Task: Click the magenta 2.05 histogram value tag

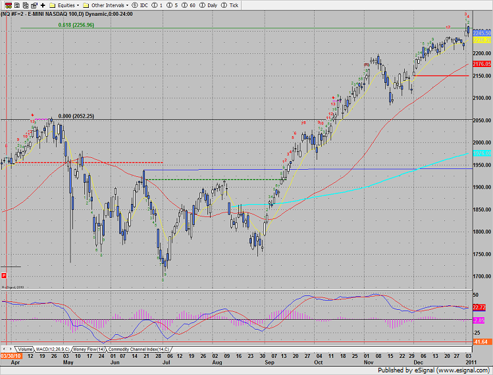Action: pyautogui.click(x=479, y=320)
